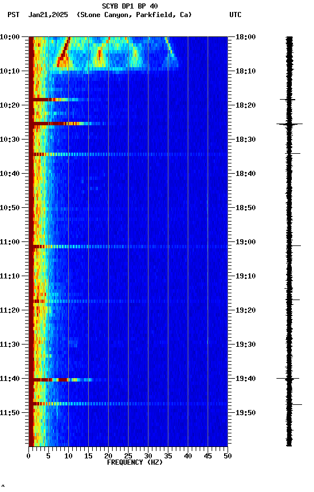Click the PST time label '11:40'
The image size is (314, 492).
click(10, 379)
